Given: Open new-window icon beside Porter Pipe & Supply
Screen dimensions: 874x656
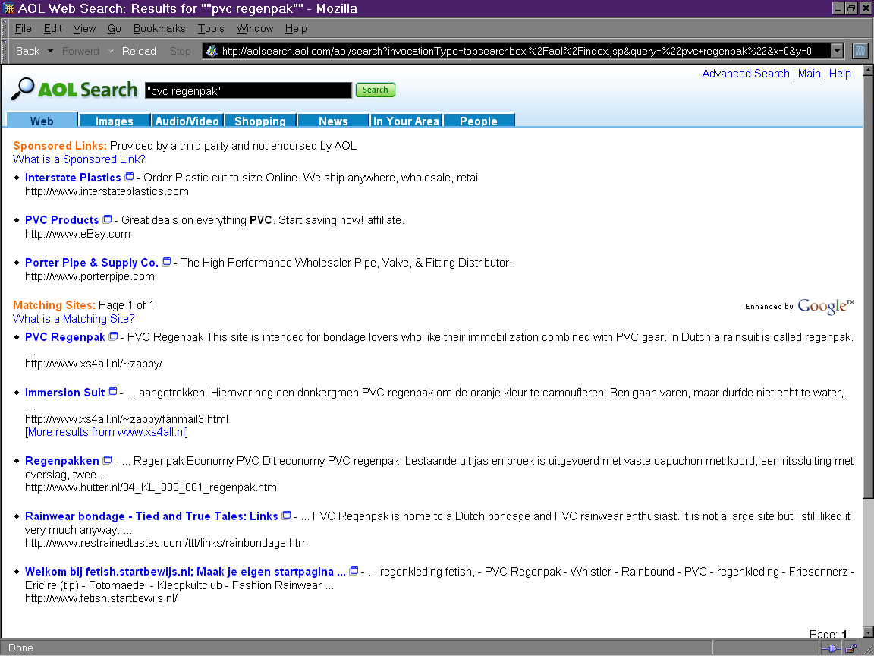Looking at the screenshot, I should pos(166,262).
